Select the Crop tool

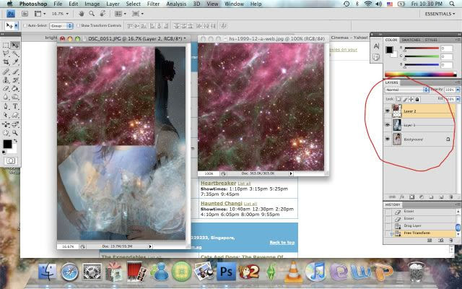pos(6,62)
